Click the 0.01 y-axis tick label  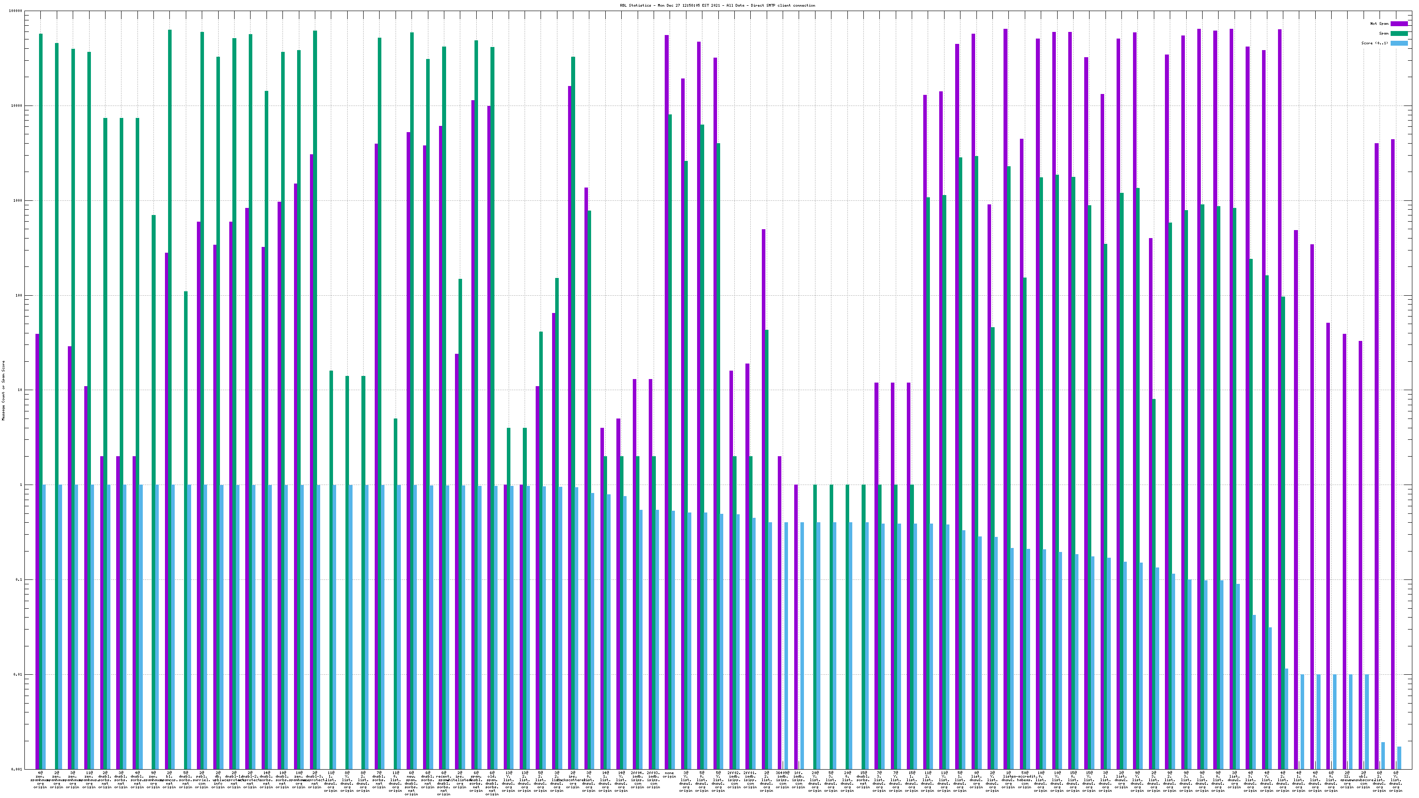(x=18, y=675)
